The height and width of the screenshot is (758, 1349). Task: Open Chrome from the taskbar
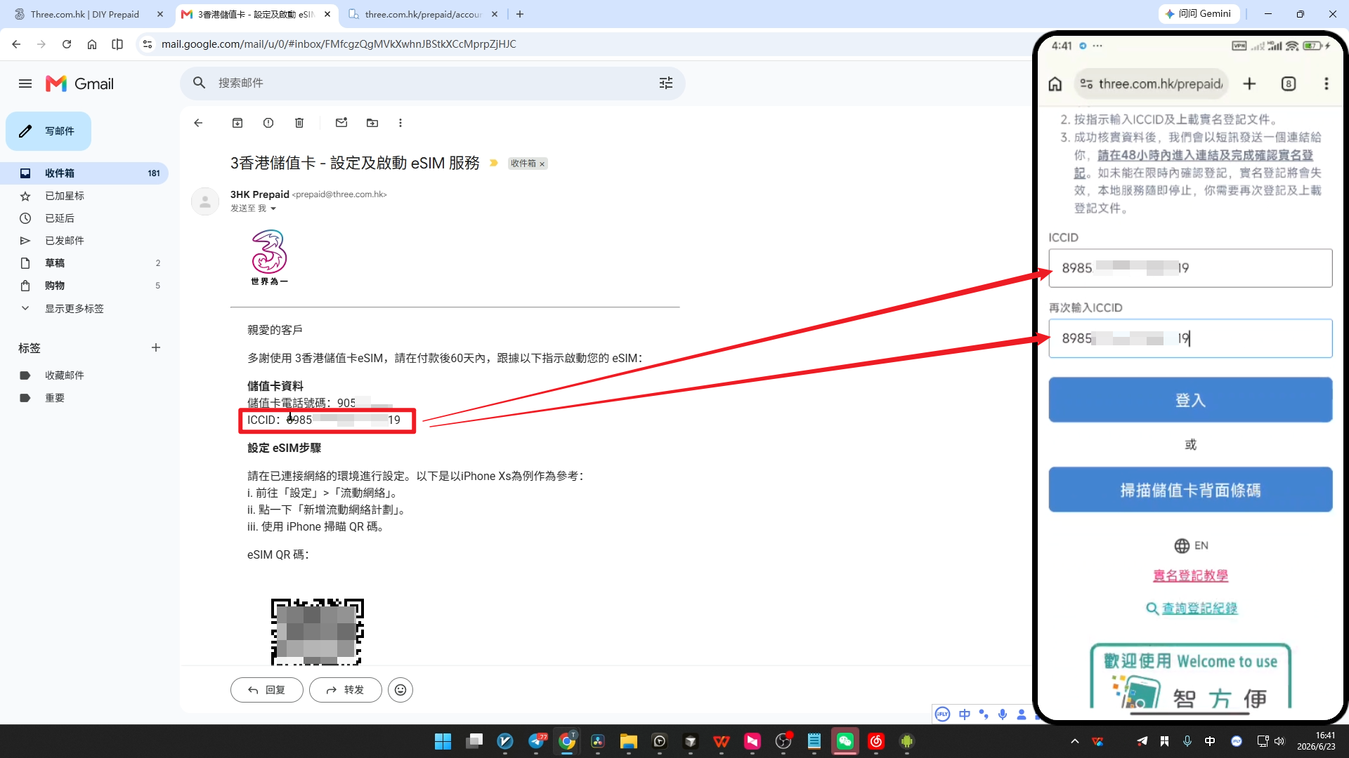coord(566,741)
